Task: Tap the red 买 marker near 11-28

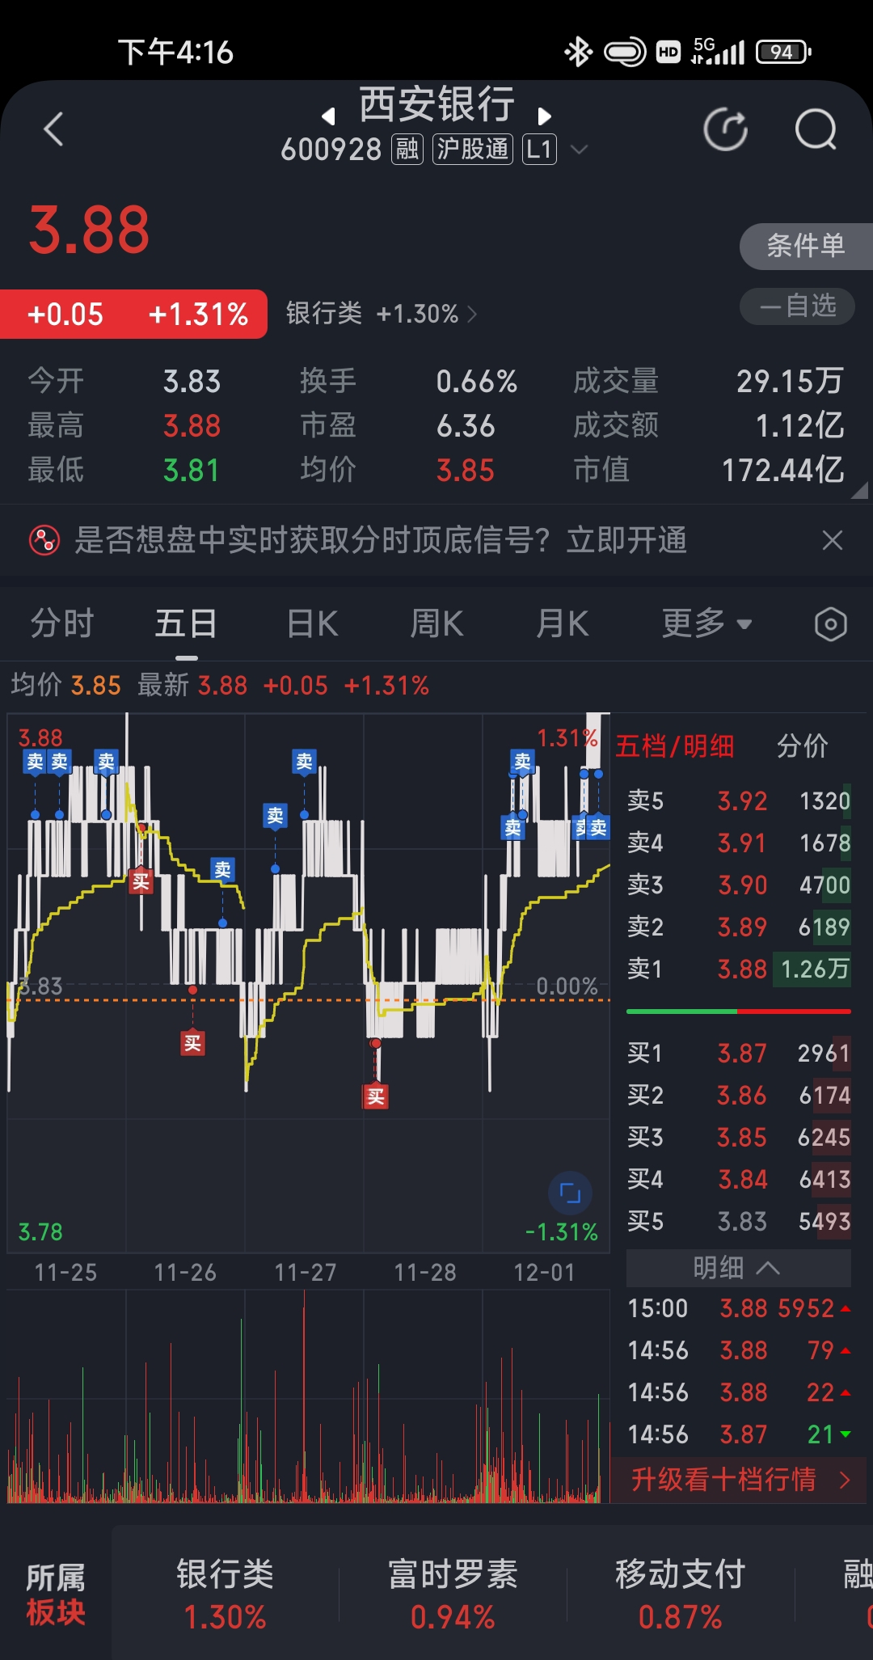Action: point(376,1096)
